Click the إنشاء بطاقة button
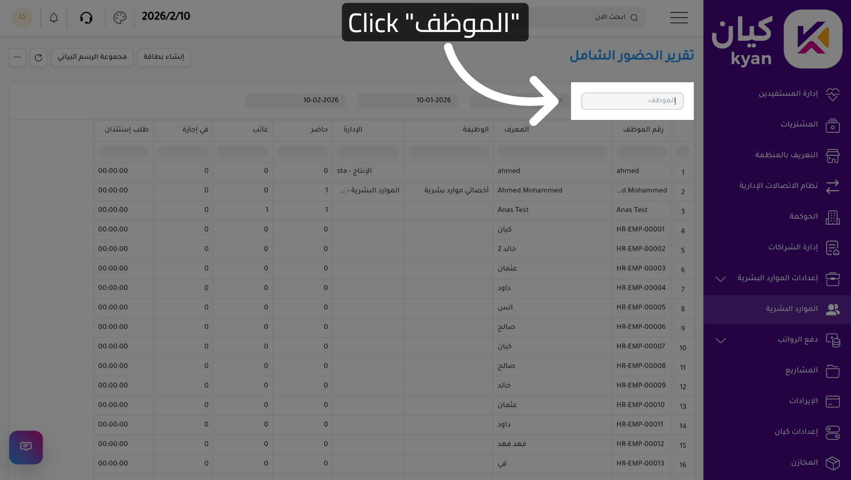Viewport: 851px width, 480px height. 164,57
